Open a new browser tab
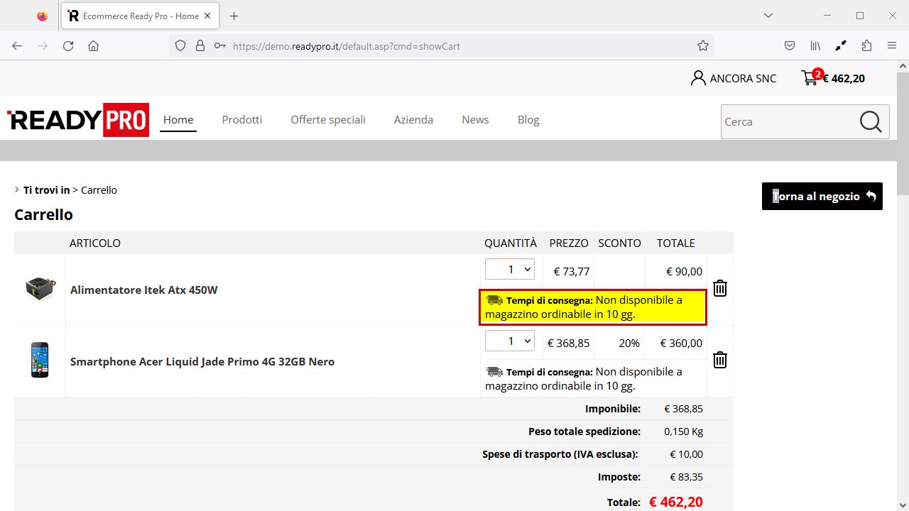909x511 pixels. coord(234,16)
